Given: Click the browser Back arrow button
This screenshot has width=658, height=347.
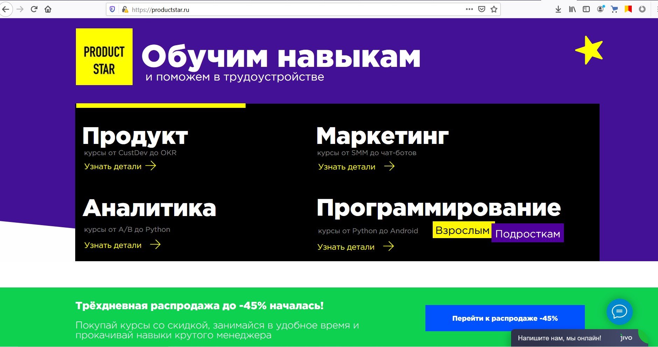Looking at the screenshot, I should 6,9.
